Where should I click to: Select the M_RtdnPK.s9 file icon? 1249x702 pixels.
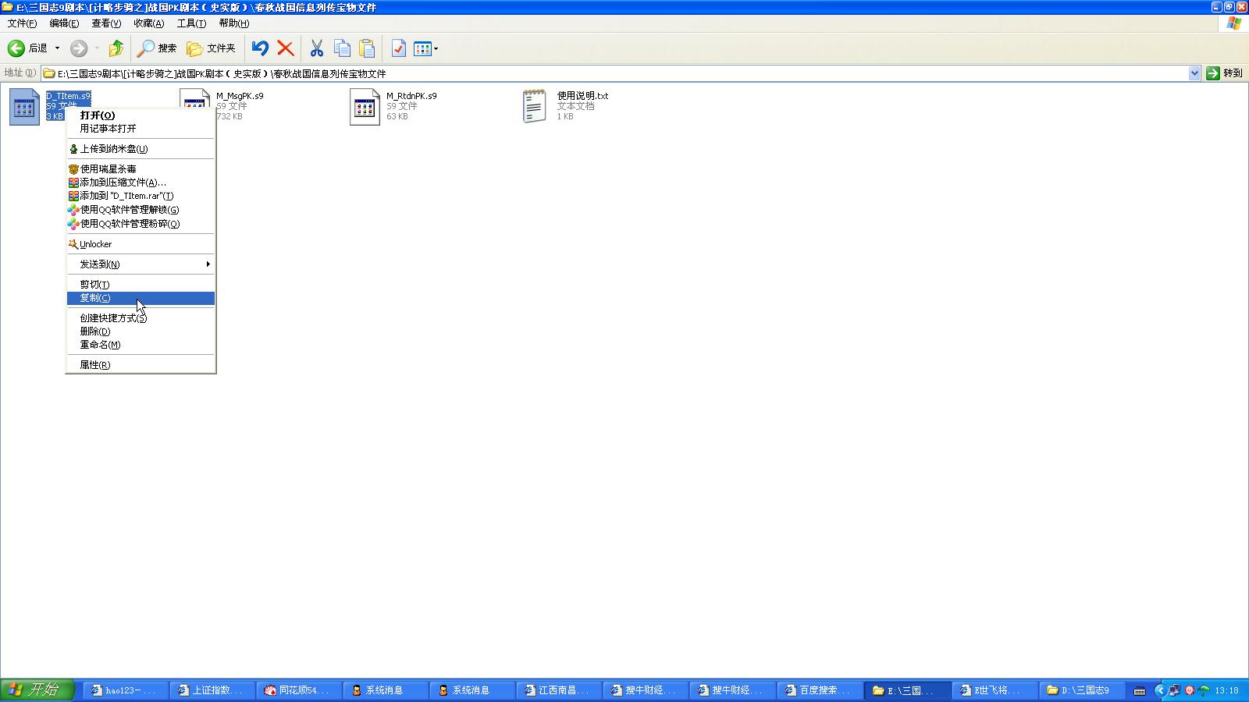[x=365, y=107]
